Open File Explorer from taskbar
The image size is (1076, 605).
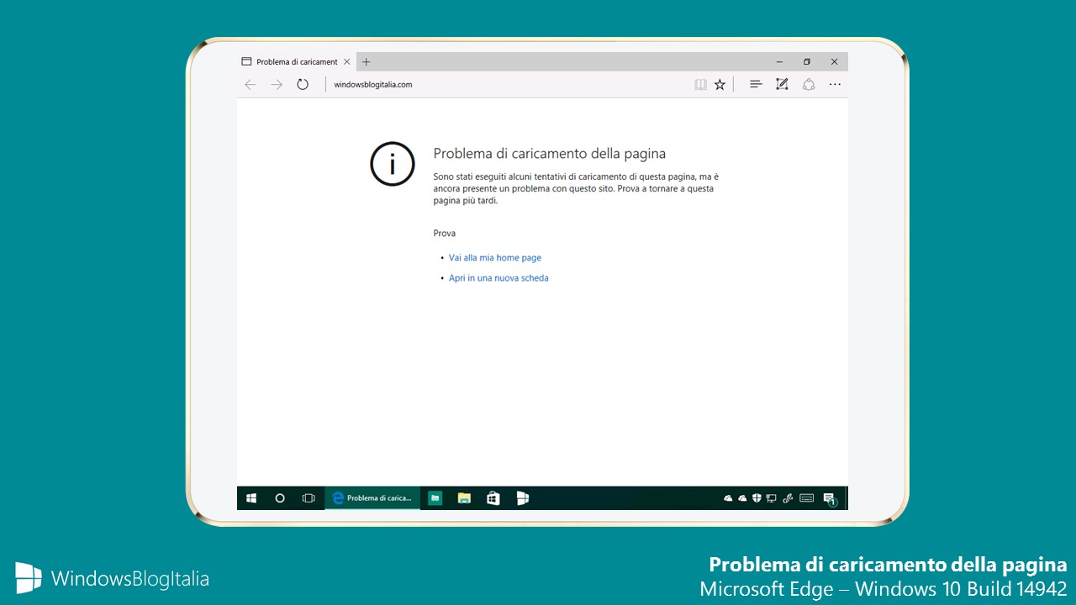click(464, 498)
